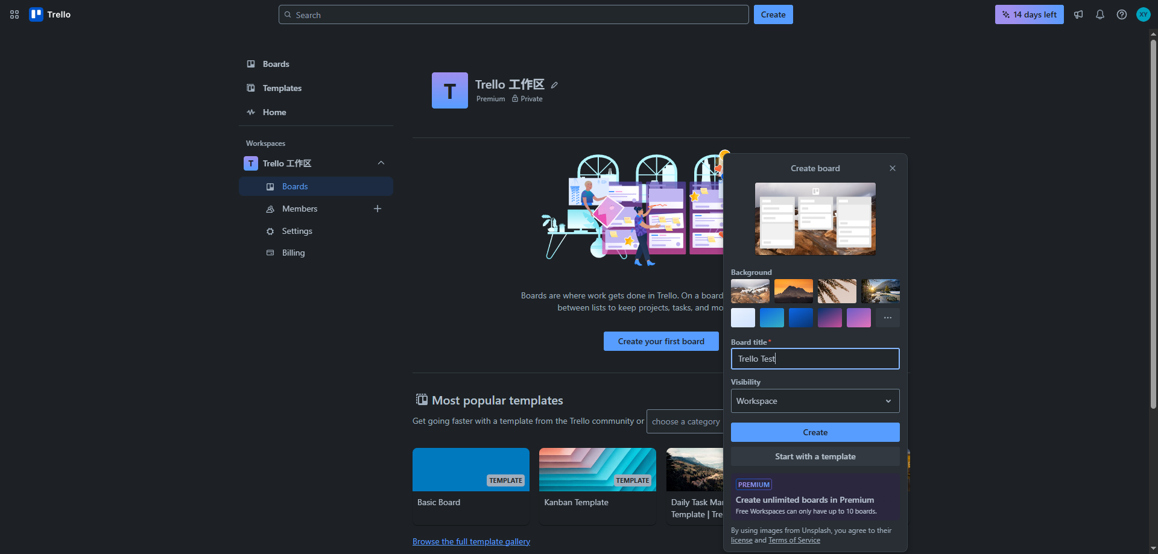
Task: Select workspace Boards item
Action: pos(316,186)
